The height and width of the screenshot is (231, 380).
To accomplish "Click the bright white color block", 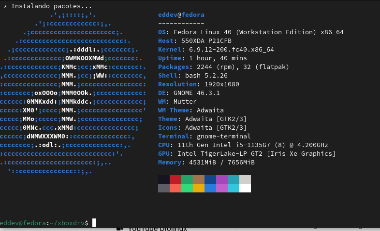I will pyautogui.click(x=245, y=188).
